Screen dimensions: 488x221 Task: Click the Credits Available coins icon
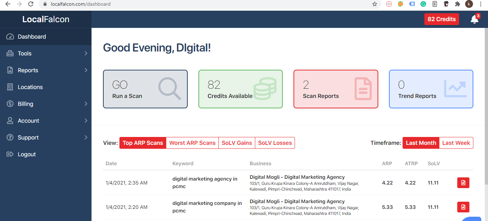click(265, 89)
